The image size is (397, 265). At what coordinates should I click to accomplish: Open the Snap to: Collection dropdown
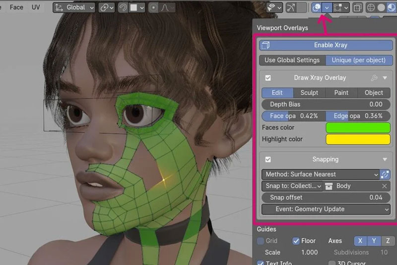[292, 186]
